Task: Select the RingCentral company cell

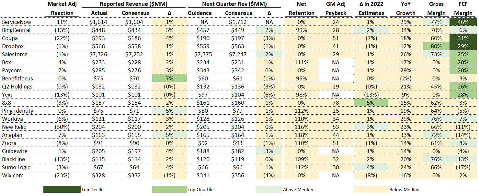Action: [x=16, y=30]
